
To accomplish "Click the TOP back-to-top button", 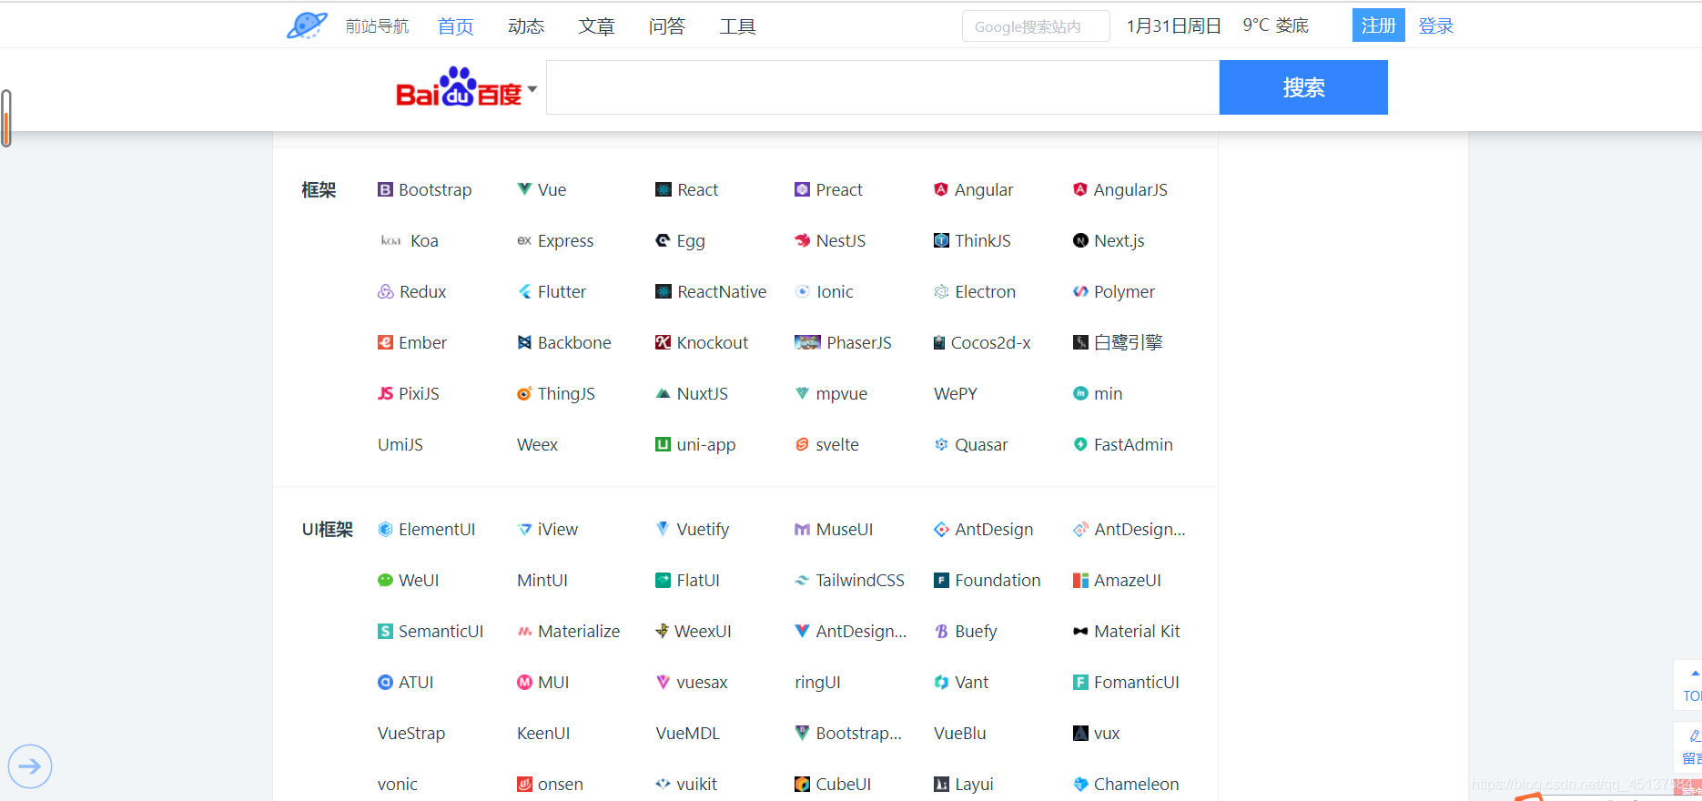I will pyautogui.click(x=1689, y=685).
